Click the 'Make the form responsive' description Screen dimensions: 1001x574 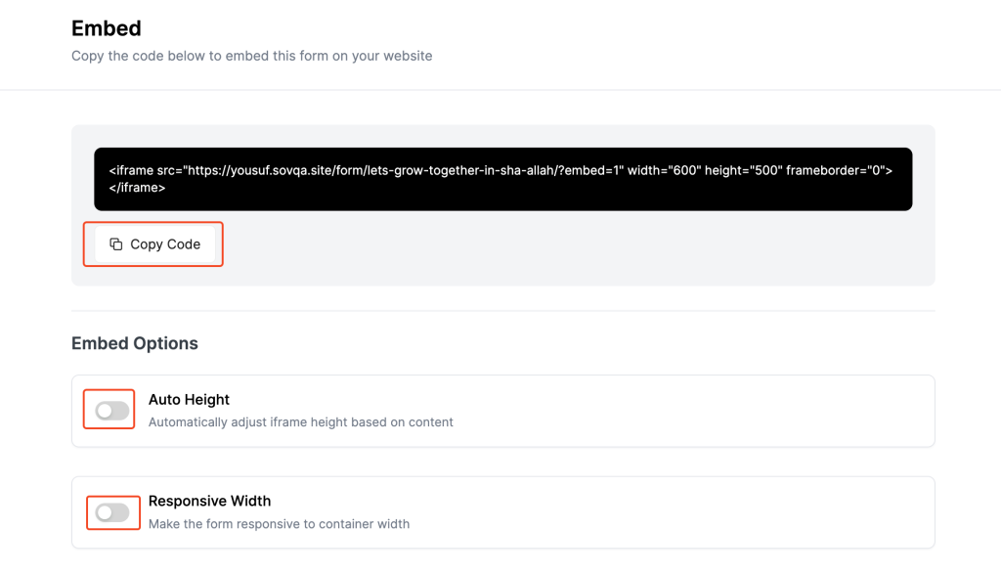(279, 524)
